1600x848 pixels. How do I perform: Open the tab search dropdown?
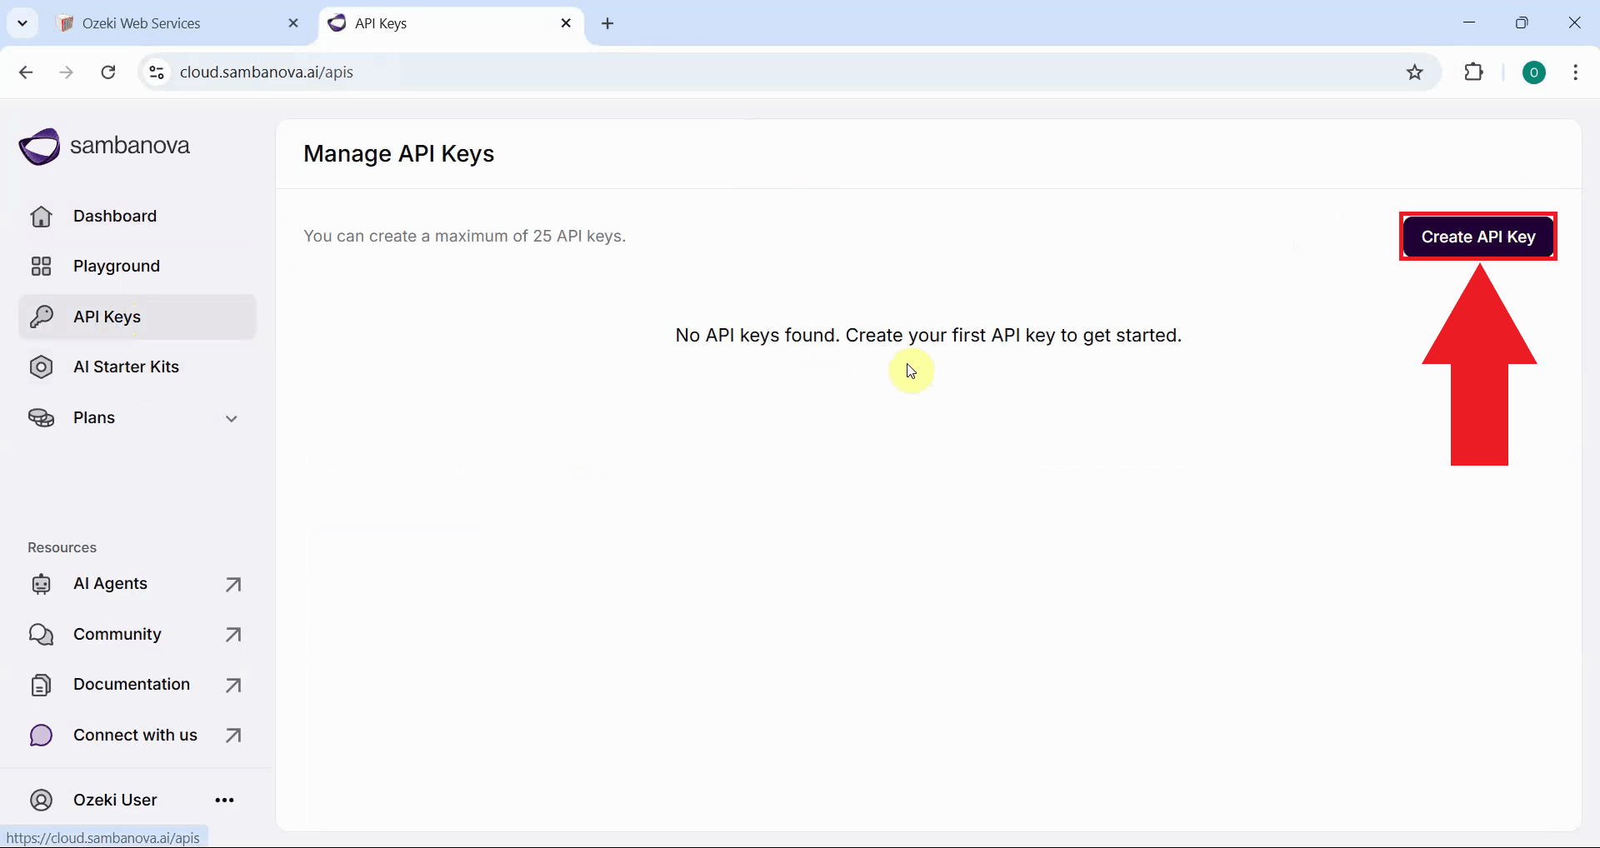coord(22,22)
